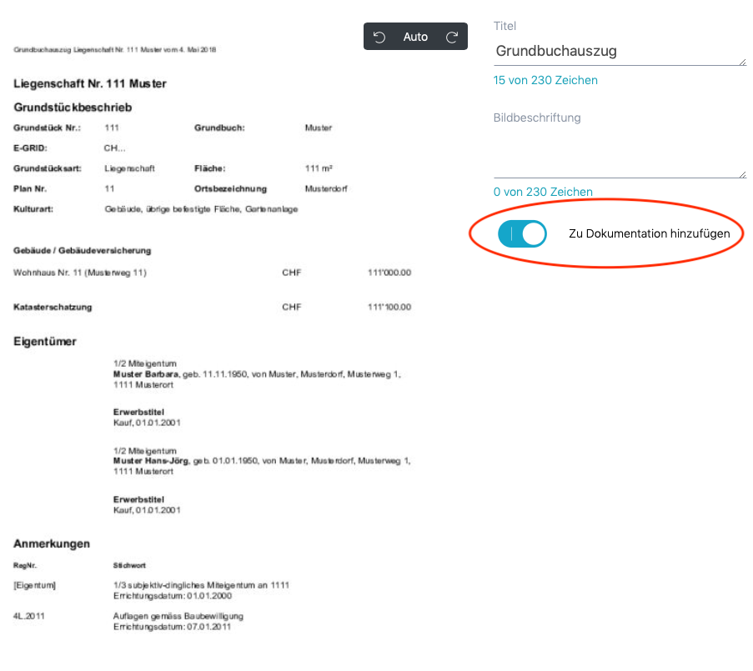Click the Grundbuchauszug header line at document top

pos(115,50)
